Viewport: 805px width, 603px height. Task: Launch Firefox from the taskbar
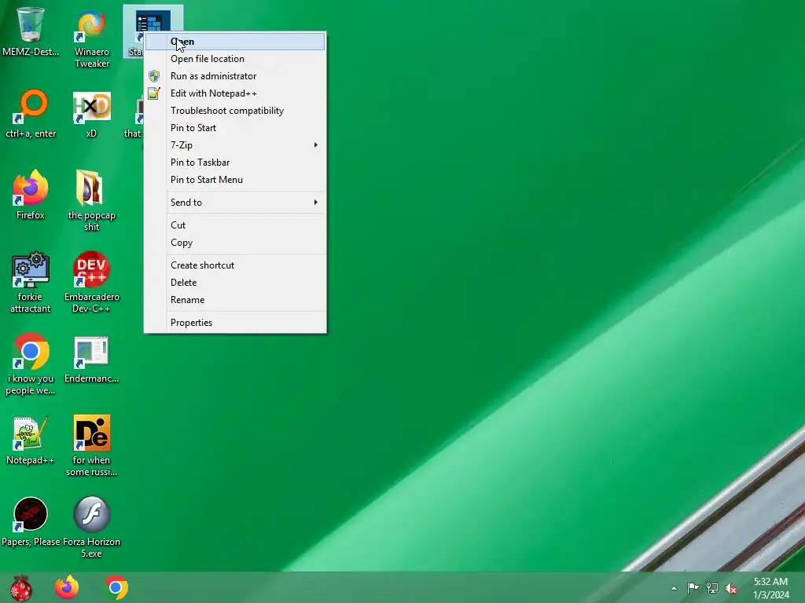click(68, 587)
